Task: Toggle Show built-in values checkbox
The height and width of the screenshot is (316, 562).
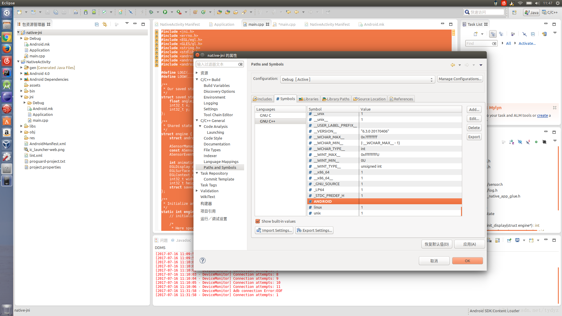Action: [x=258, y=221]
